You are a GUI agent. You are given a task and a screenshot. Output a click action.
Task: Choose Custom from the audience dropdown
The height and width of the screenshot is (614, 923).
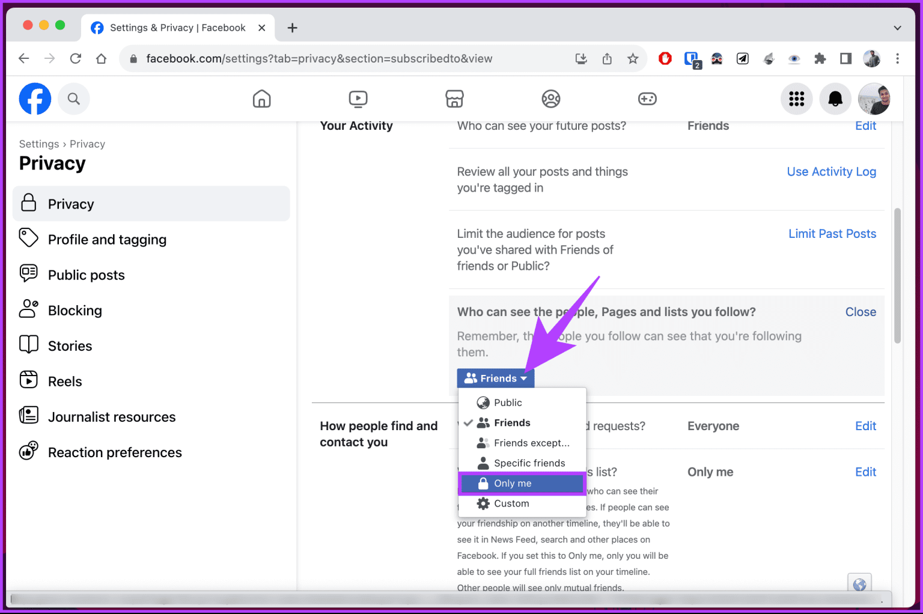511,503
